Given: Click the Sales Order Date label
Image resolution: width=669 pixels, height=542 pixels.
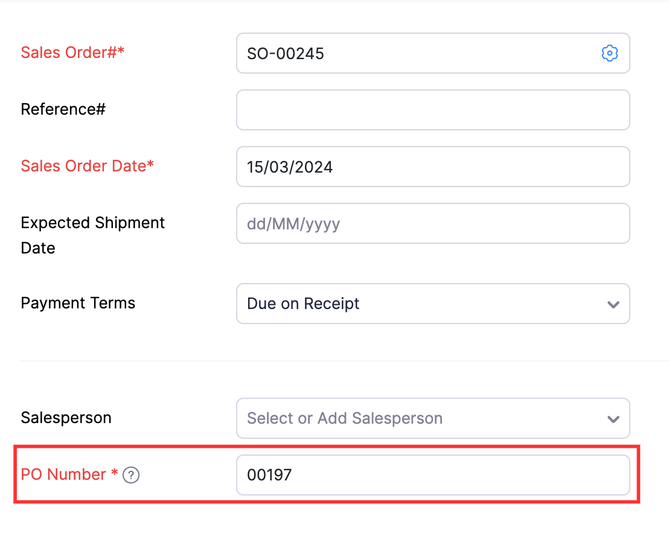Looking at the screenshot, I should click(x=87, y=166).
